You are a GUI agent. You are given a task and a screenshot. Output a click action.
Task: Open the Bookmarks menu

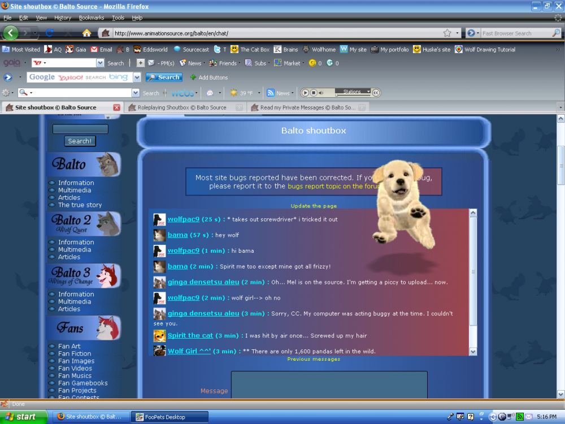pos(92,18)
